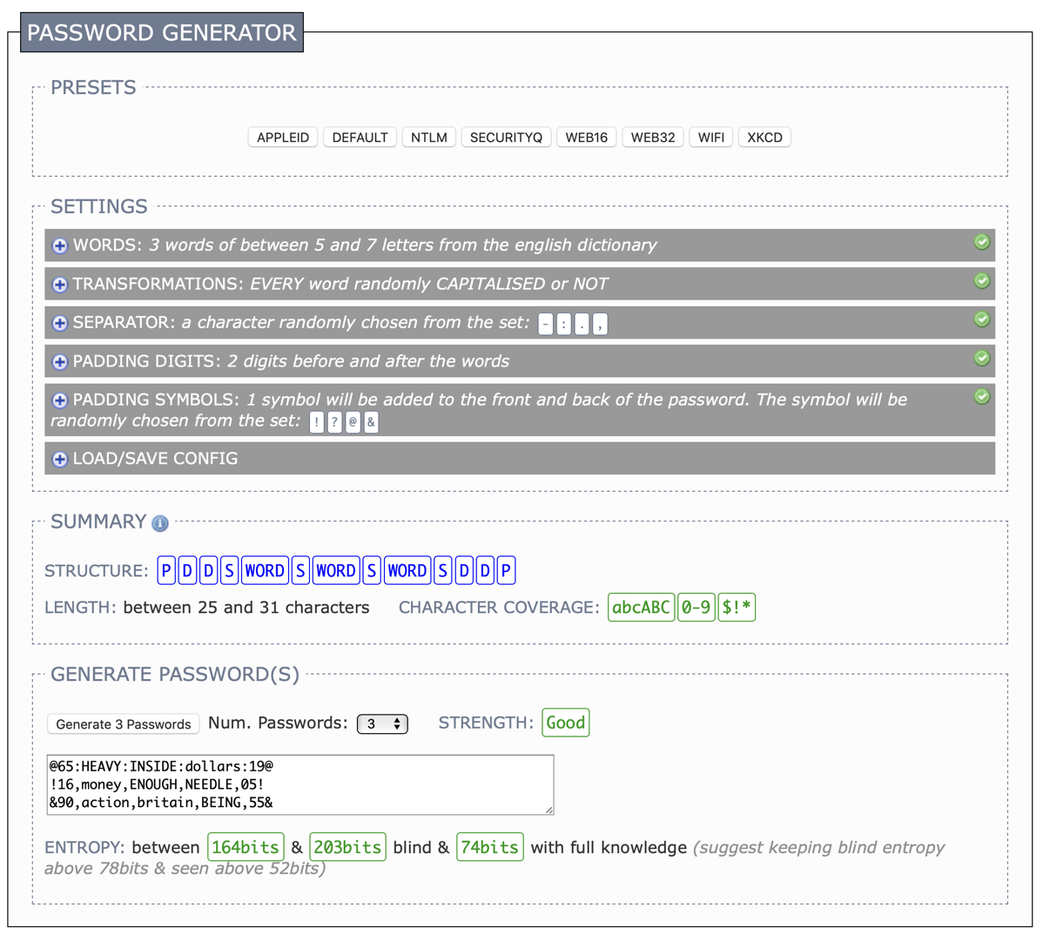Screen dimensions: 1043x935
Task: Click the green checkmark on the Words row
Action: [x=981, y=242]
